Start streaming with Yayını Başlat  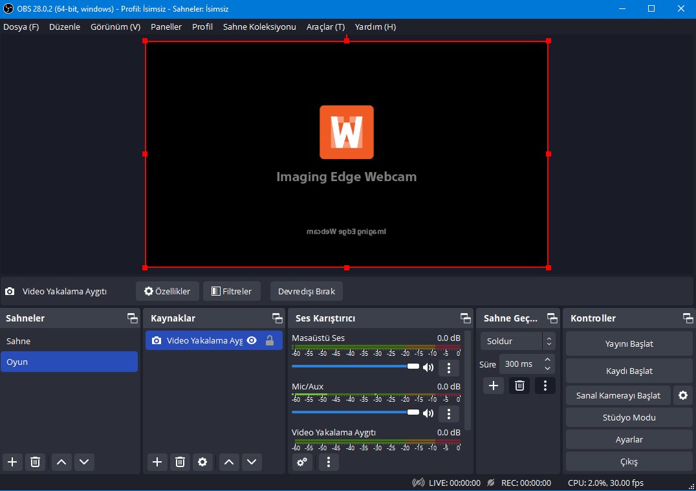click(629, 344)
